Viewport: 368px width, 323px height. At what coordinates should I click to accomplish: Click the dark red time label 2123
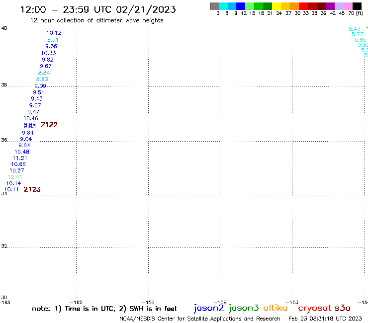click(32, 189)
